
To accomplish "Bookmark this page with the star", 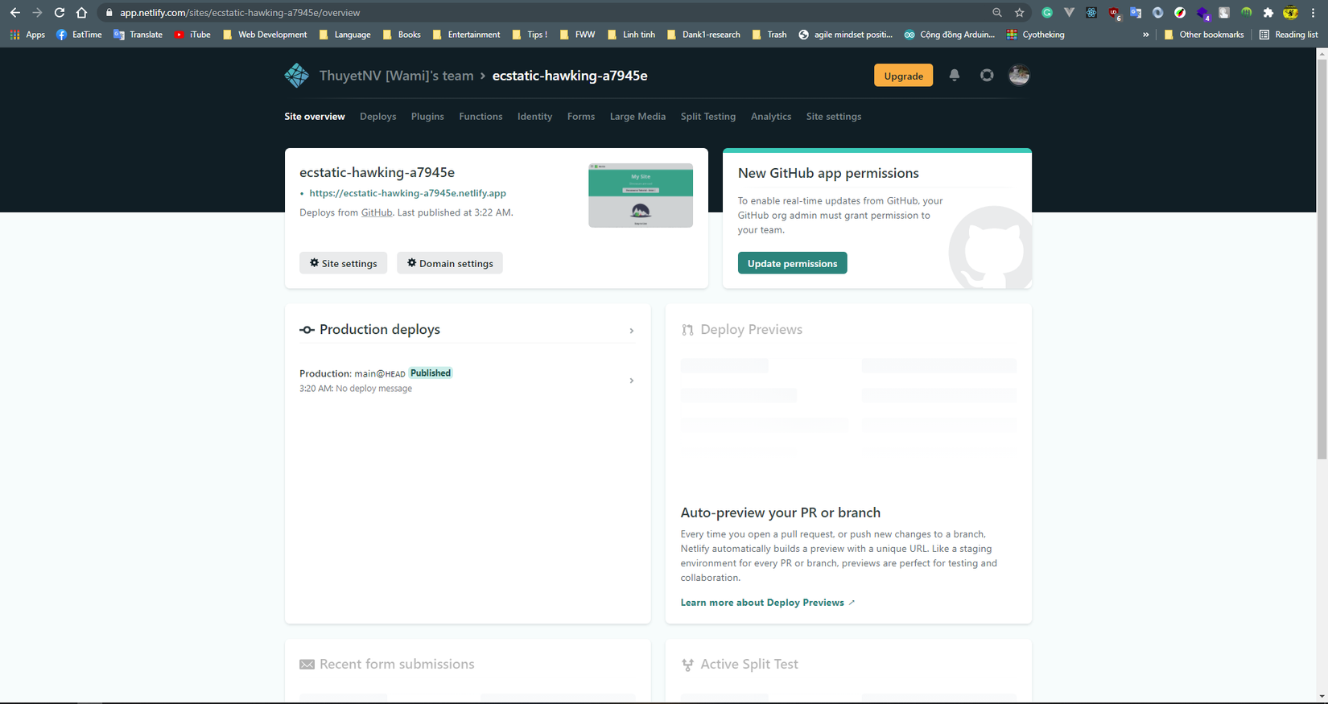I will 1020,13.
